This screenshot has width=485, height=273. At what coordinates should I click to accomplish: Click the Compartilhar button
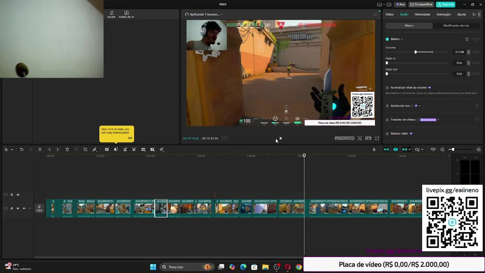pos(421,5)
